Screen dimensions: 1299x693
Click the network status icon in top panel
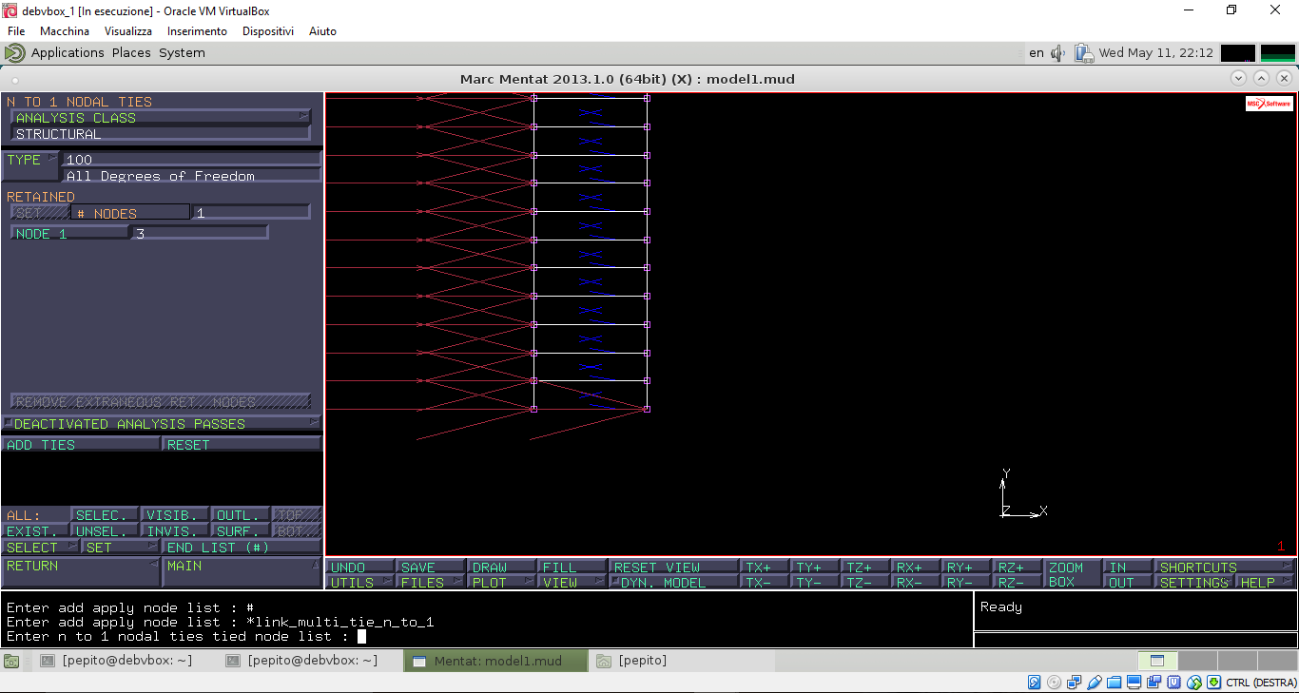[1084, 53]
